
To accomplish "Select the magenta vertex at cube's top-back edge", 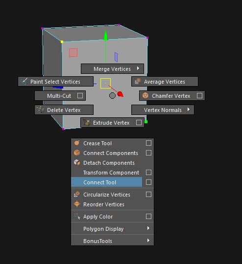I will [x=119, y=25].
